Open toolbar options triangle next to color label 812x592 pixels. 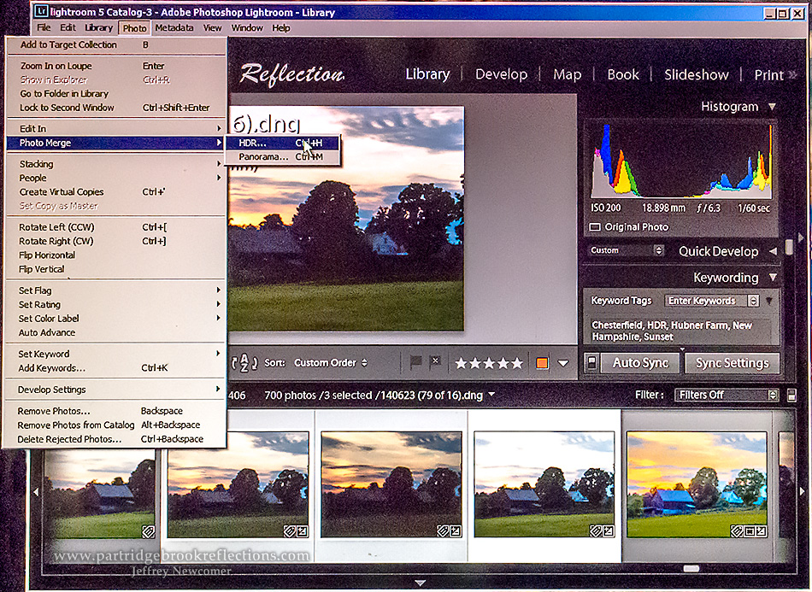(563, 363)
